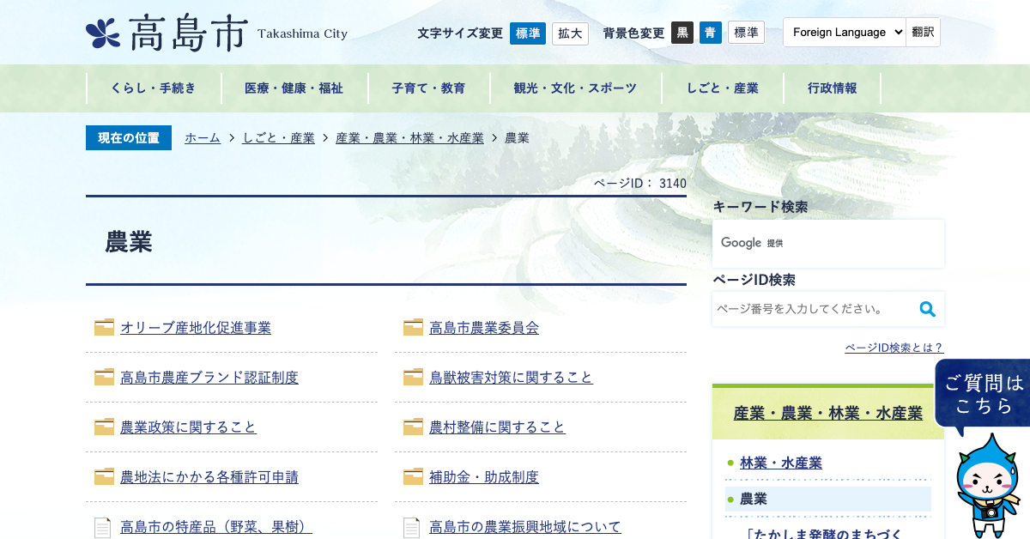The image size is (1030, 539).
Task: Click the 産業・農業・林業・水産業 breadcrumb link
Action: pos(409,138)
